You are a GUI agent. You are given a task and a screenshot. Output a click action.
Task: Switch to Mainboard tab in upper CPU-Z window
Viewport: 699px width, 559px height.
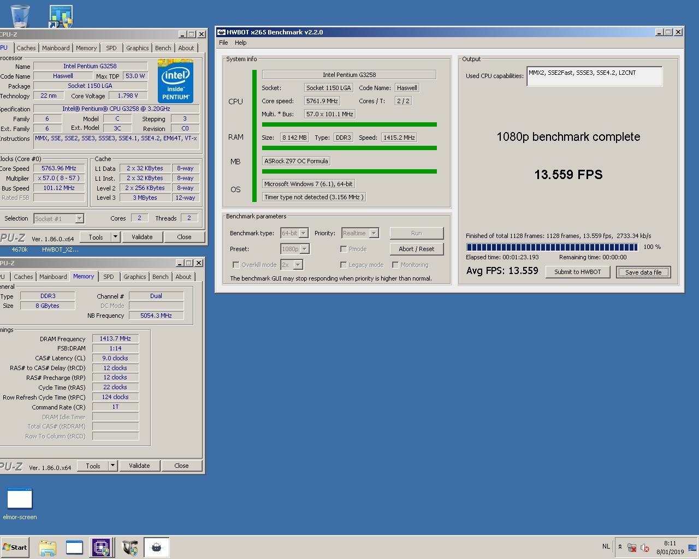(56, 48)
